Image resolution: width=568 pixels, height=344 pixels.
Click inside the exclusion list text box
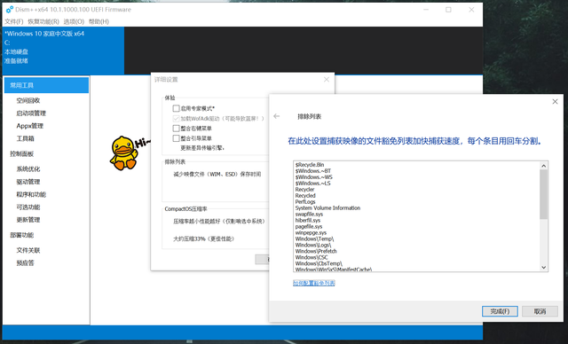click(416, 216)
